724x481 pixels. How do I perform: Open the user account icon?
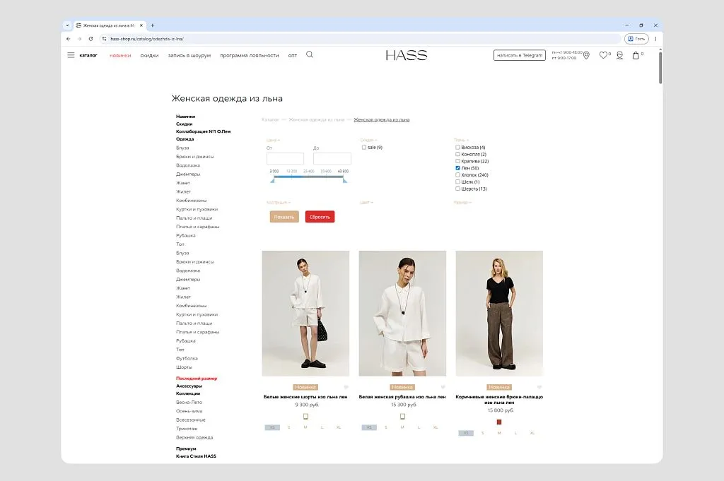pyautogui.click(x=619, y=55)
